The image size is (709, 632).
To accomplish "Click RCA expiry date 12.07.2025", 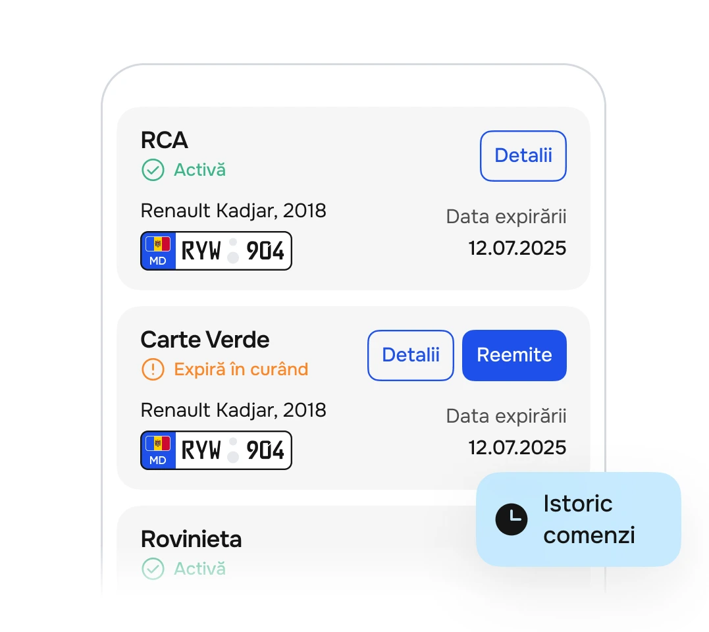I will click(517, 248).
